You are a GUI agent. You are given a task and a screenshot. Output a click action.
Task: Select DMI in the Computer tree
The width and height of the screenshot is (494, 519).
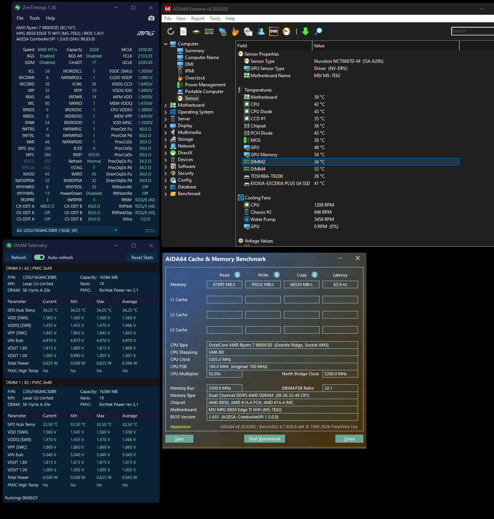tap(189, 64)
